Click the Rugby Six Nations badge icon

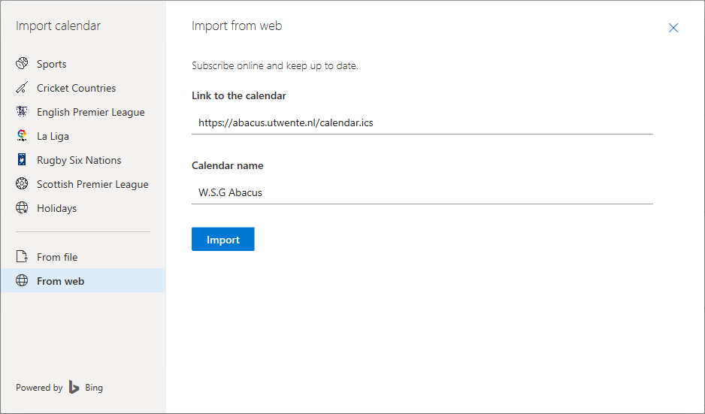point(22,159)
